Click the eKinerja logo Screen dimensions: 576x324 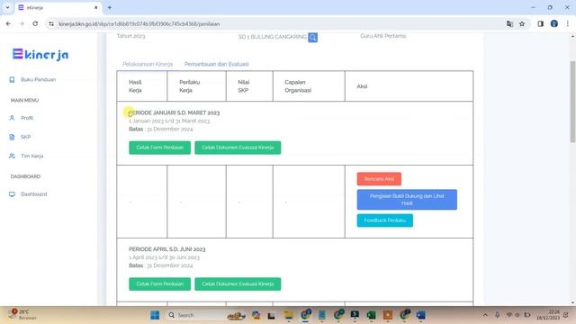[40, 54]
